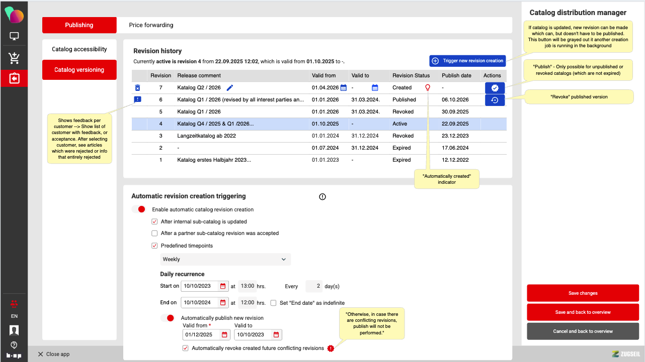Toggle Automatically publish new revision switch
645x362 pixels.
(x=168, y=318)
